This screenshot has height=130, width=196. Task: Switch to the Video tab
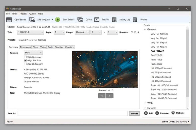(x=43, y=47)
